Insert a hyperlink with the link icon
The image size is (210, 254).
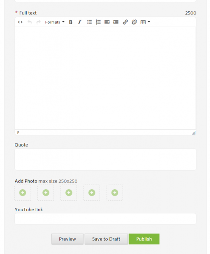click(x=125, y=22)
